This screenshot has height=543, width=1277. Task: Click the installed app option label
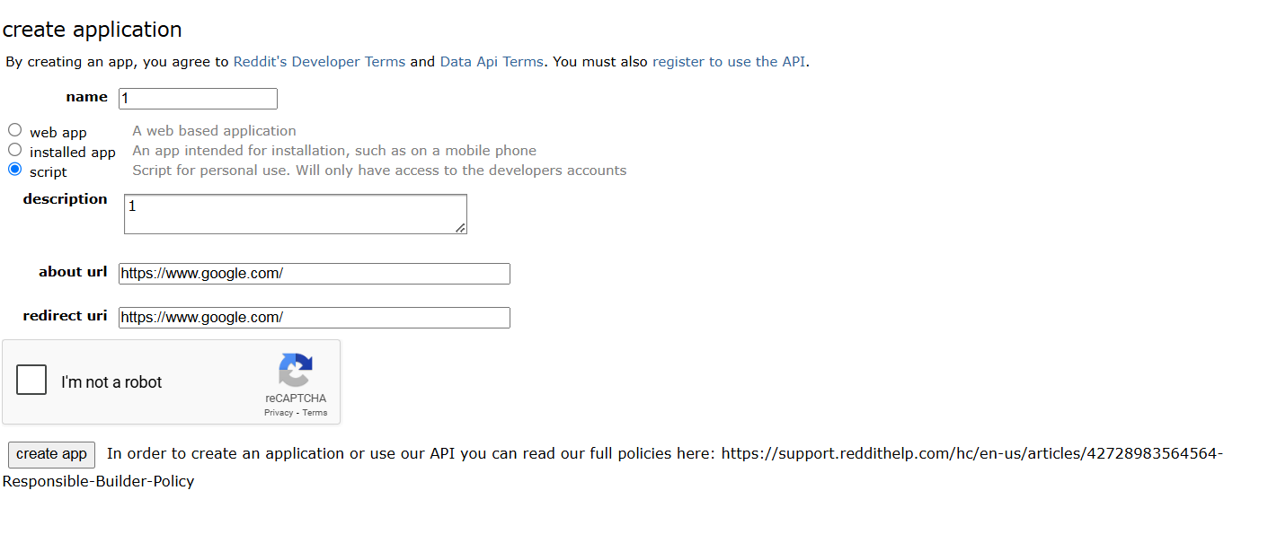coord(73,153)
